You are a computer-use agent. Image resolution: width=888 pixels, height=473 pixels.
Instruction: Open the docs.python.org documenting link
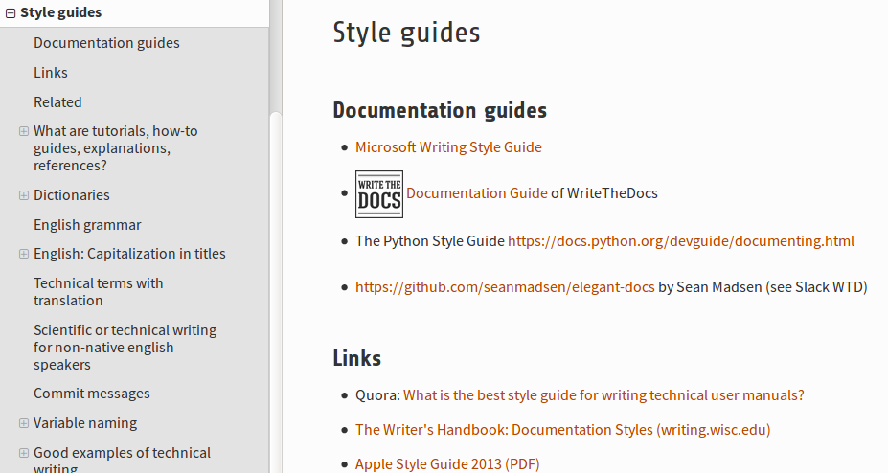coord(681,241)
